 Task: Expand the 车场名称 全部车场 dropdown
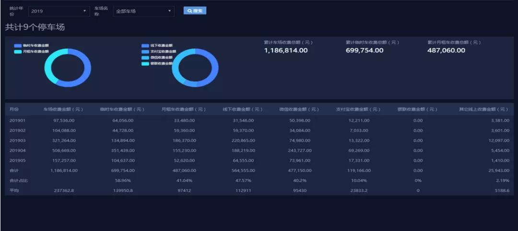[143, 11]
